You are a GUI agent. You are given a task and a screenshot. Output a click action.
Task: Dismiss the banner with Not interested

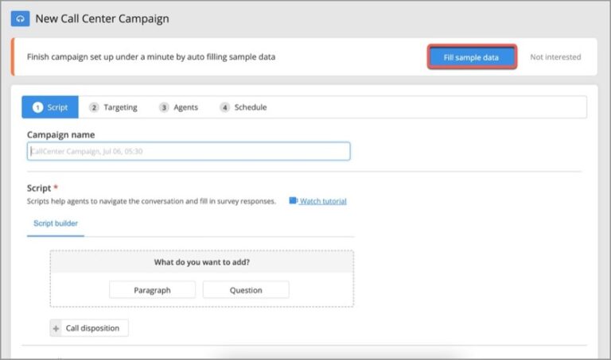[x=555, y=57]
